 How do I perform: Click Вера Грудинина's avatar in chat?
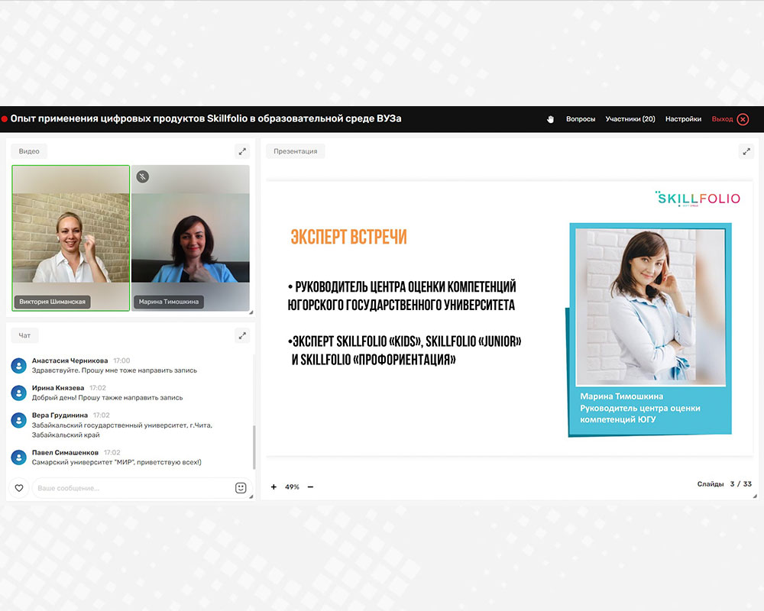tap(18, 420)
